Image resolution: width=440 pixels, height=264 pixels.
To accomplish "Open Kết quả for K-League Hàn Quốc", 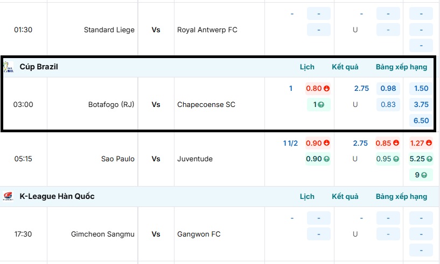I will pos(345,196).
